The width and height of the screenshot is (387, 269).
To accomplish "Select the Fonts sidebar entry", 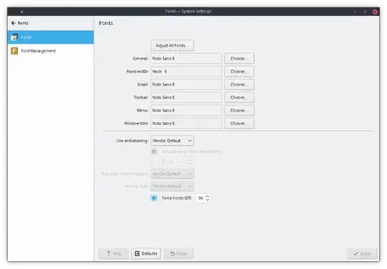I will [51, 37].
